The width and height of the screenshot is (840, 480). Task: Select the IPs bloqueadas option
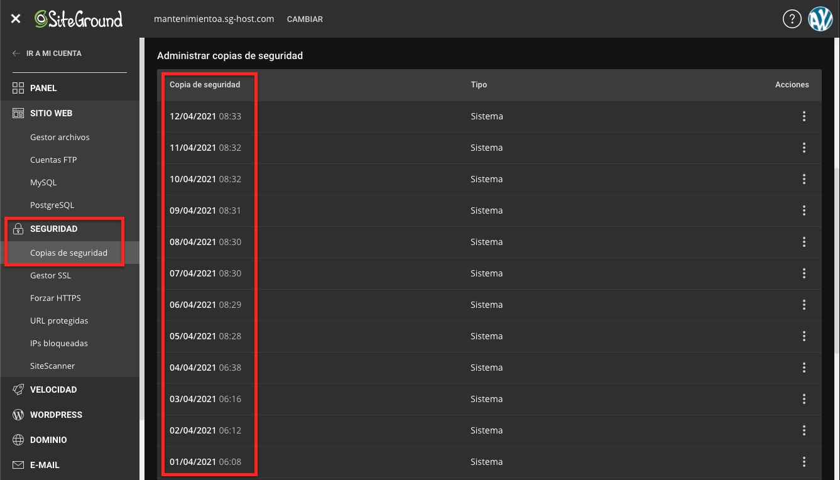click(58, 343)
